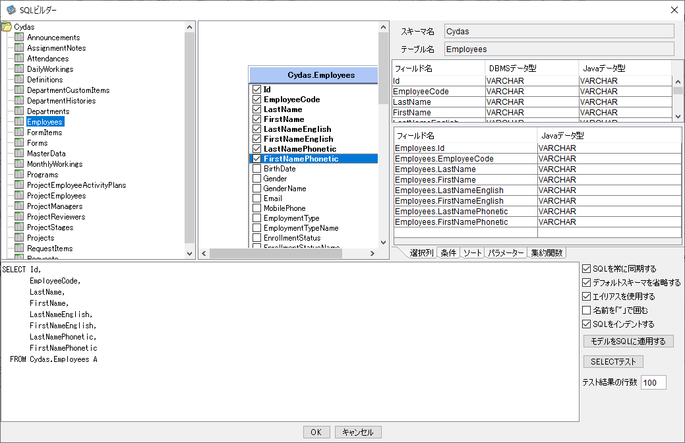This screenshot has height=443, width=685.
Task: Click the Cydas.Employees table header
Action: [x=313, y=74]
